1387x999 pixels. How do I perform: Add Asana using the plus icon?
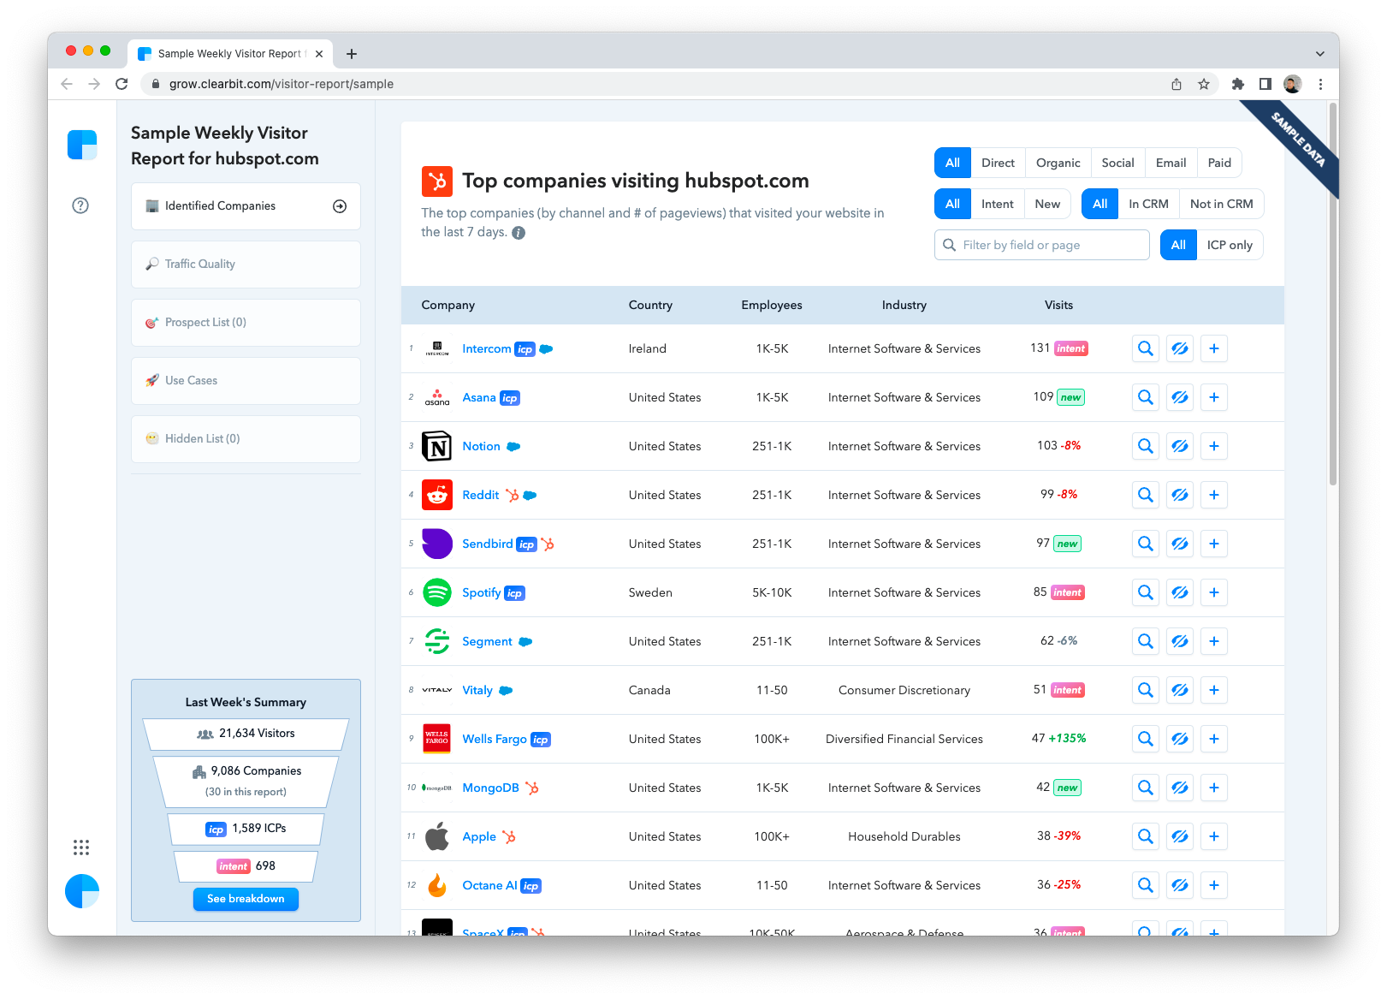1214,397
